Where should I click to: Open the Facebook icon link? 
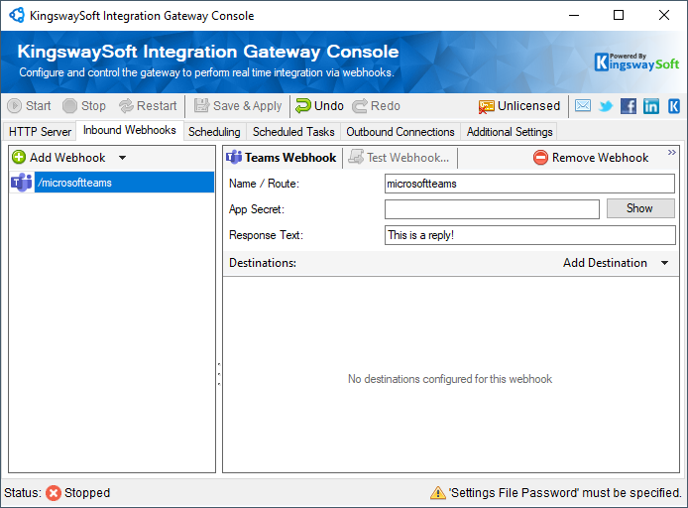tap(629, 106)
